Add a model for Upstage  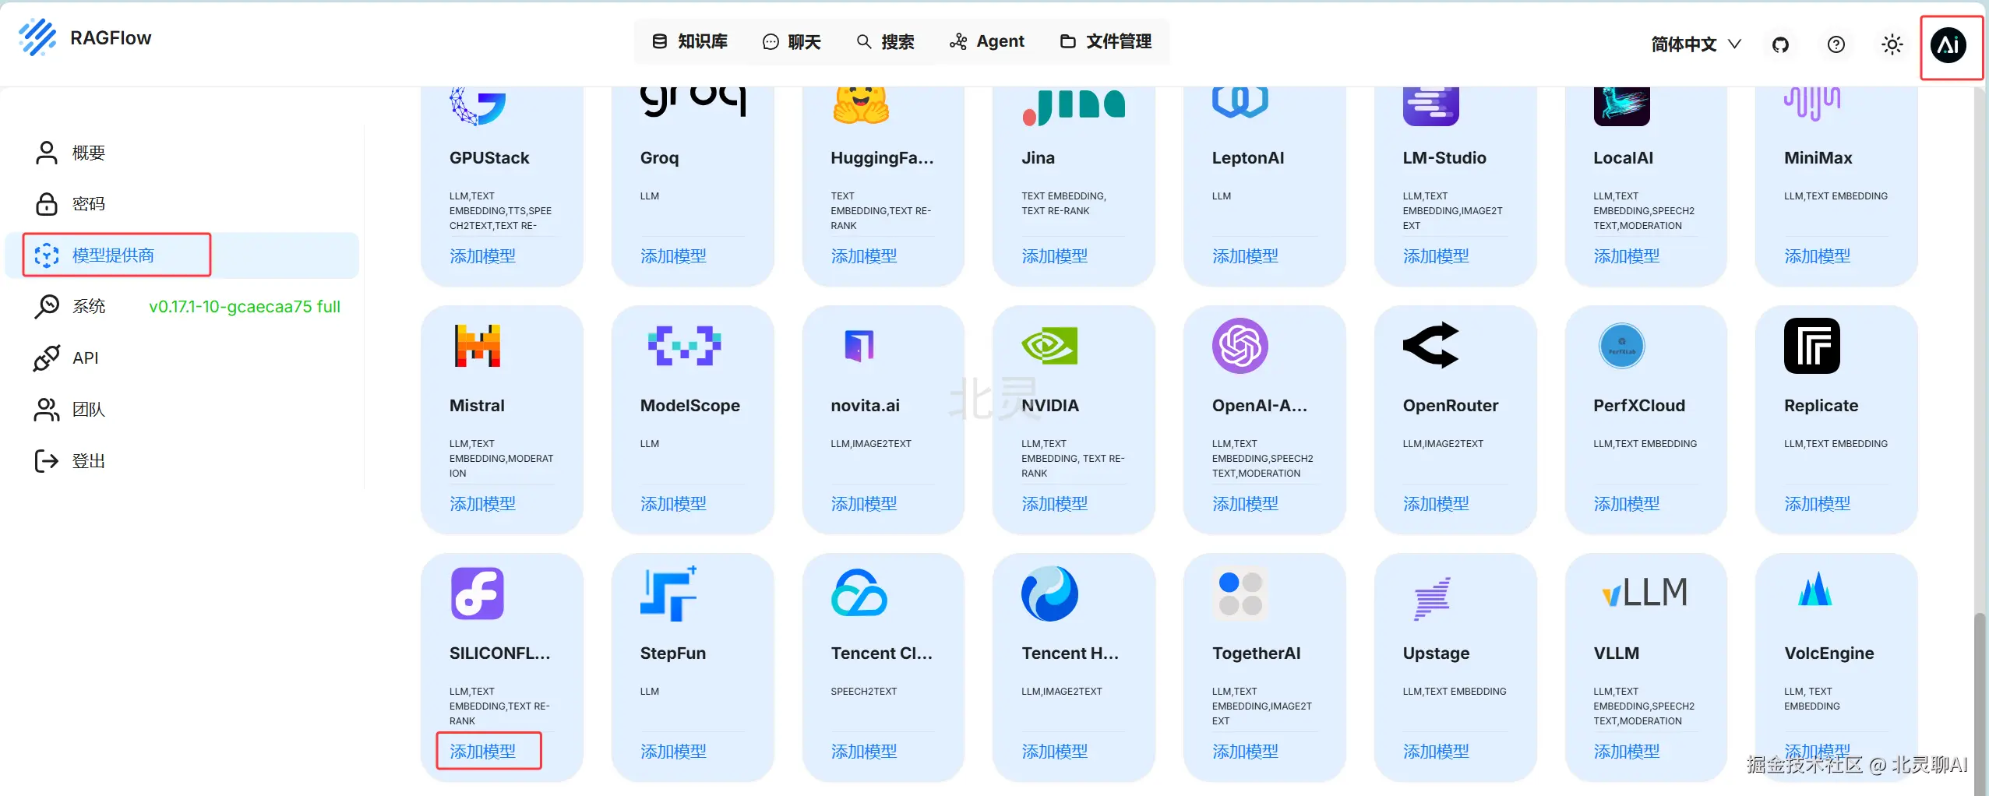point(1437,752)
